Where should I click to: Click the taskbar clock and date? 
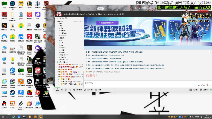pyautogui.click(x=207, y=117)
